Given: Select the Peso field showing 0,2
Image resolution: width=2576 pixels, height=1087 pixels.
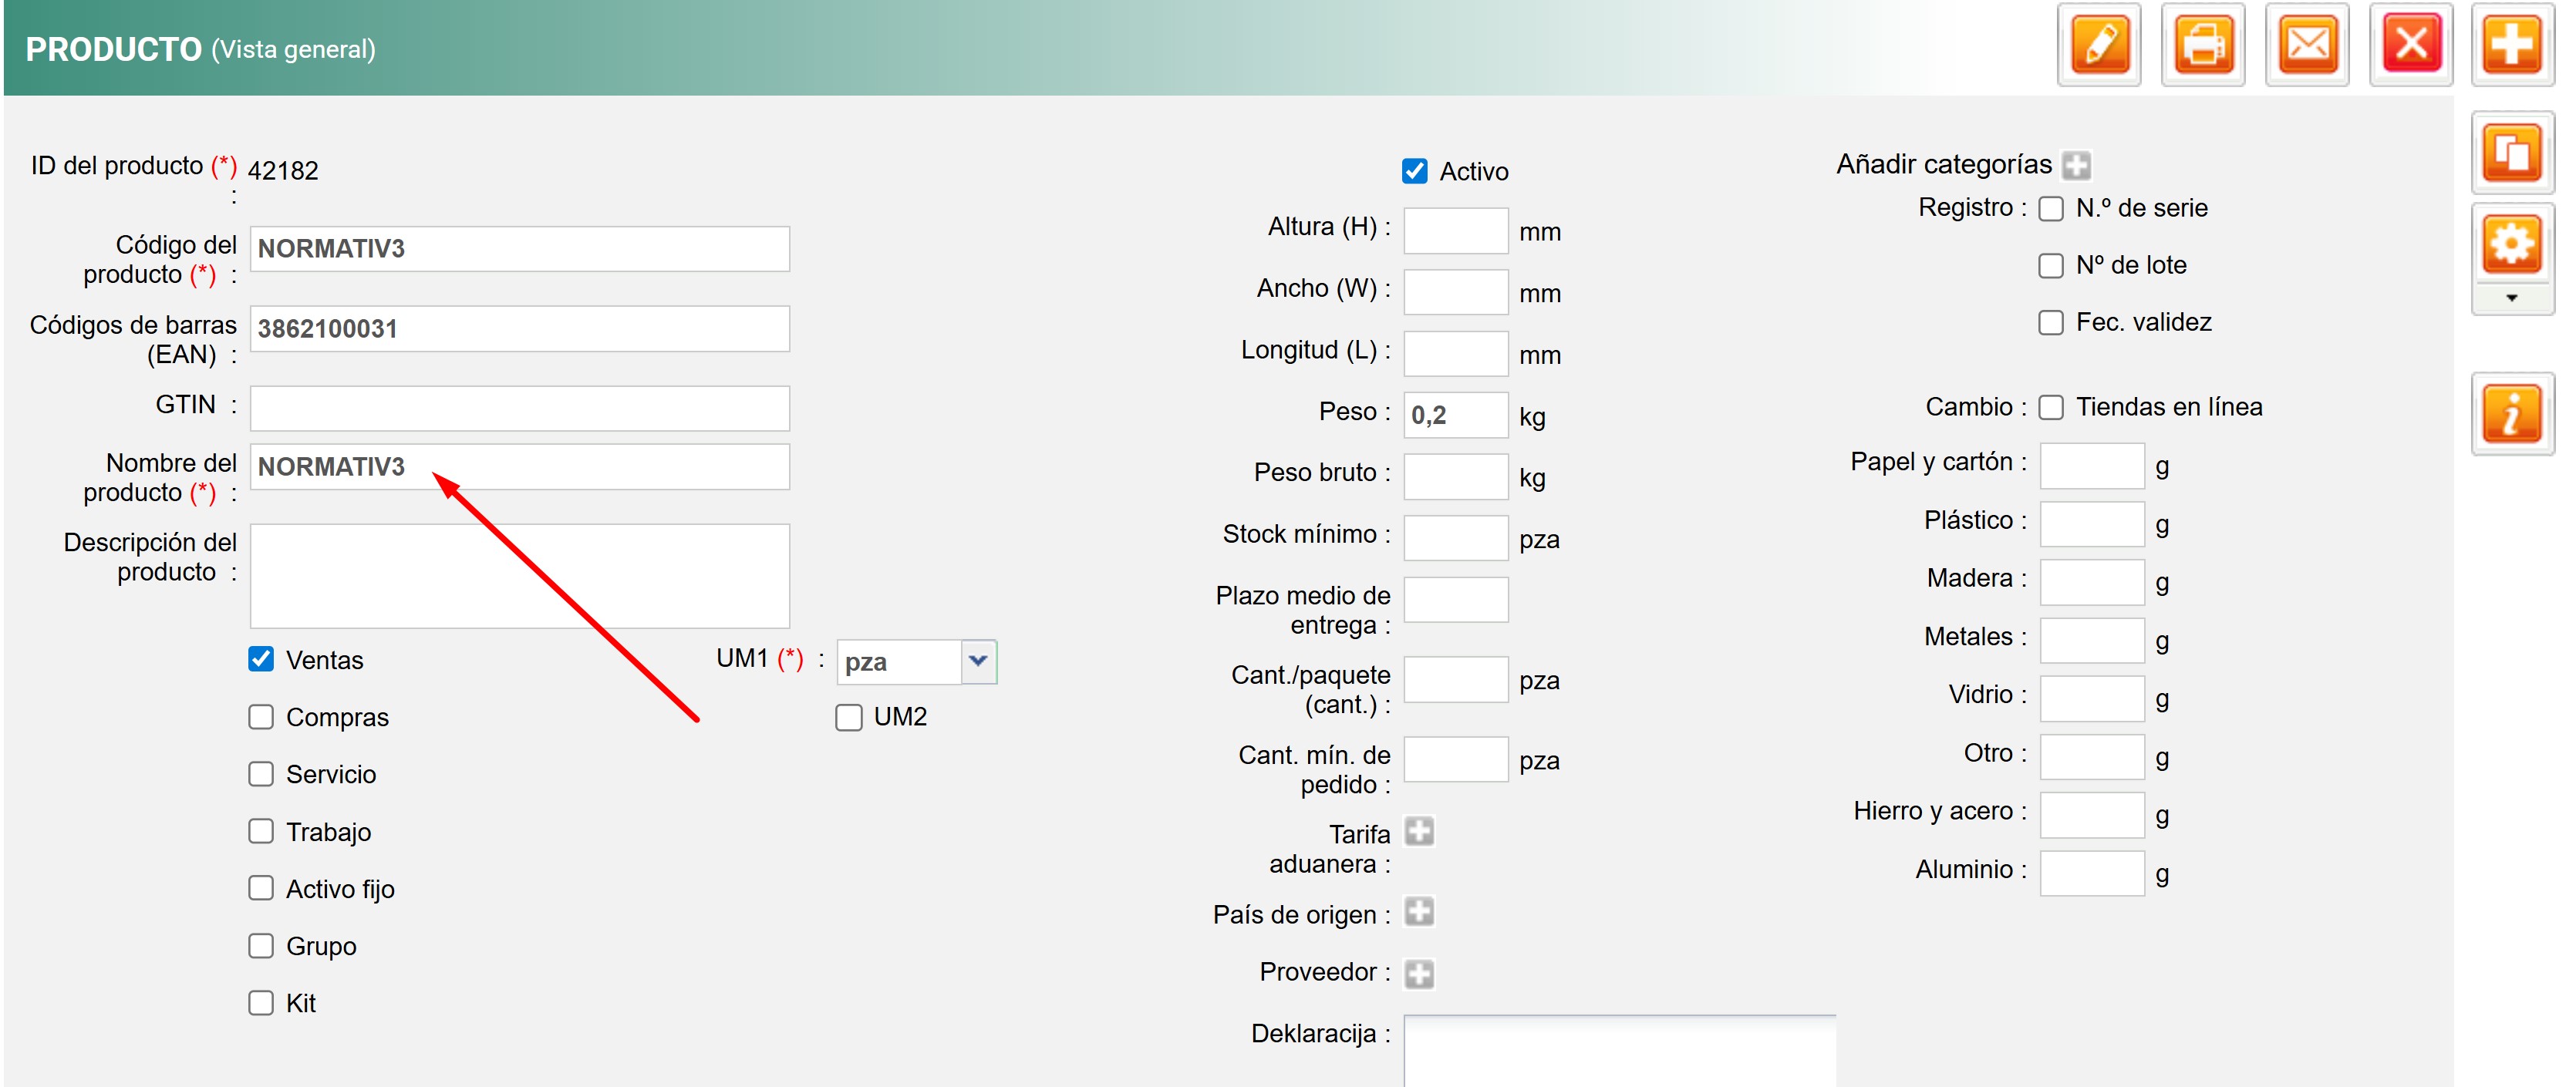Looking at the screenshot, I should 1456,415.
